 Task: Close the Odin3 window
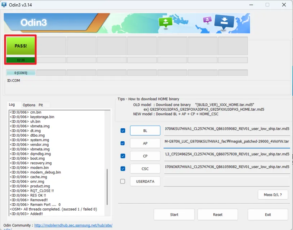pos(284,5)
